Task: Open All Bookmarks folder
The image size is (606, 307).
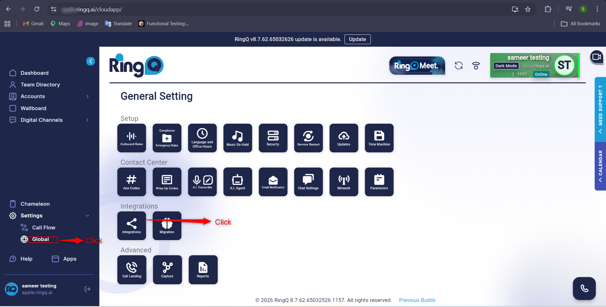Action: pyautogui.click(x=580, y=24)
